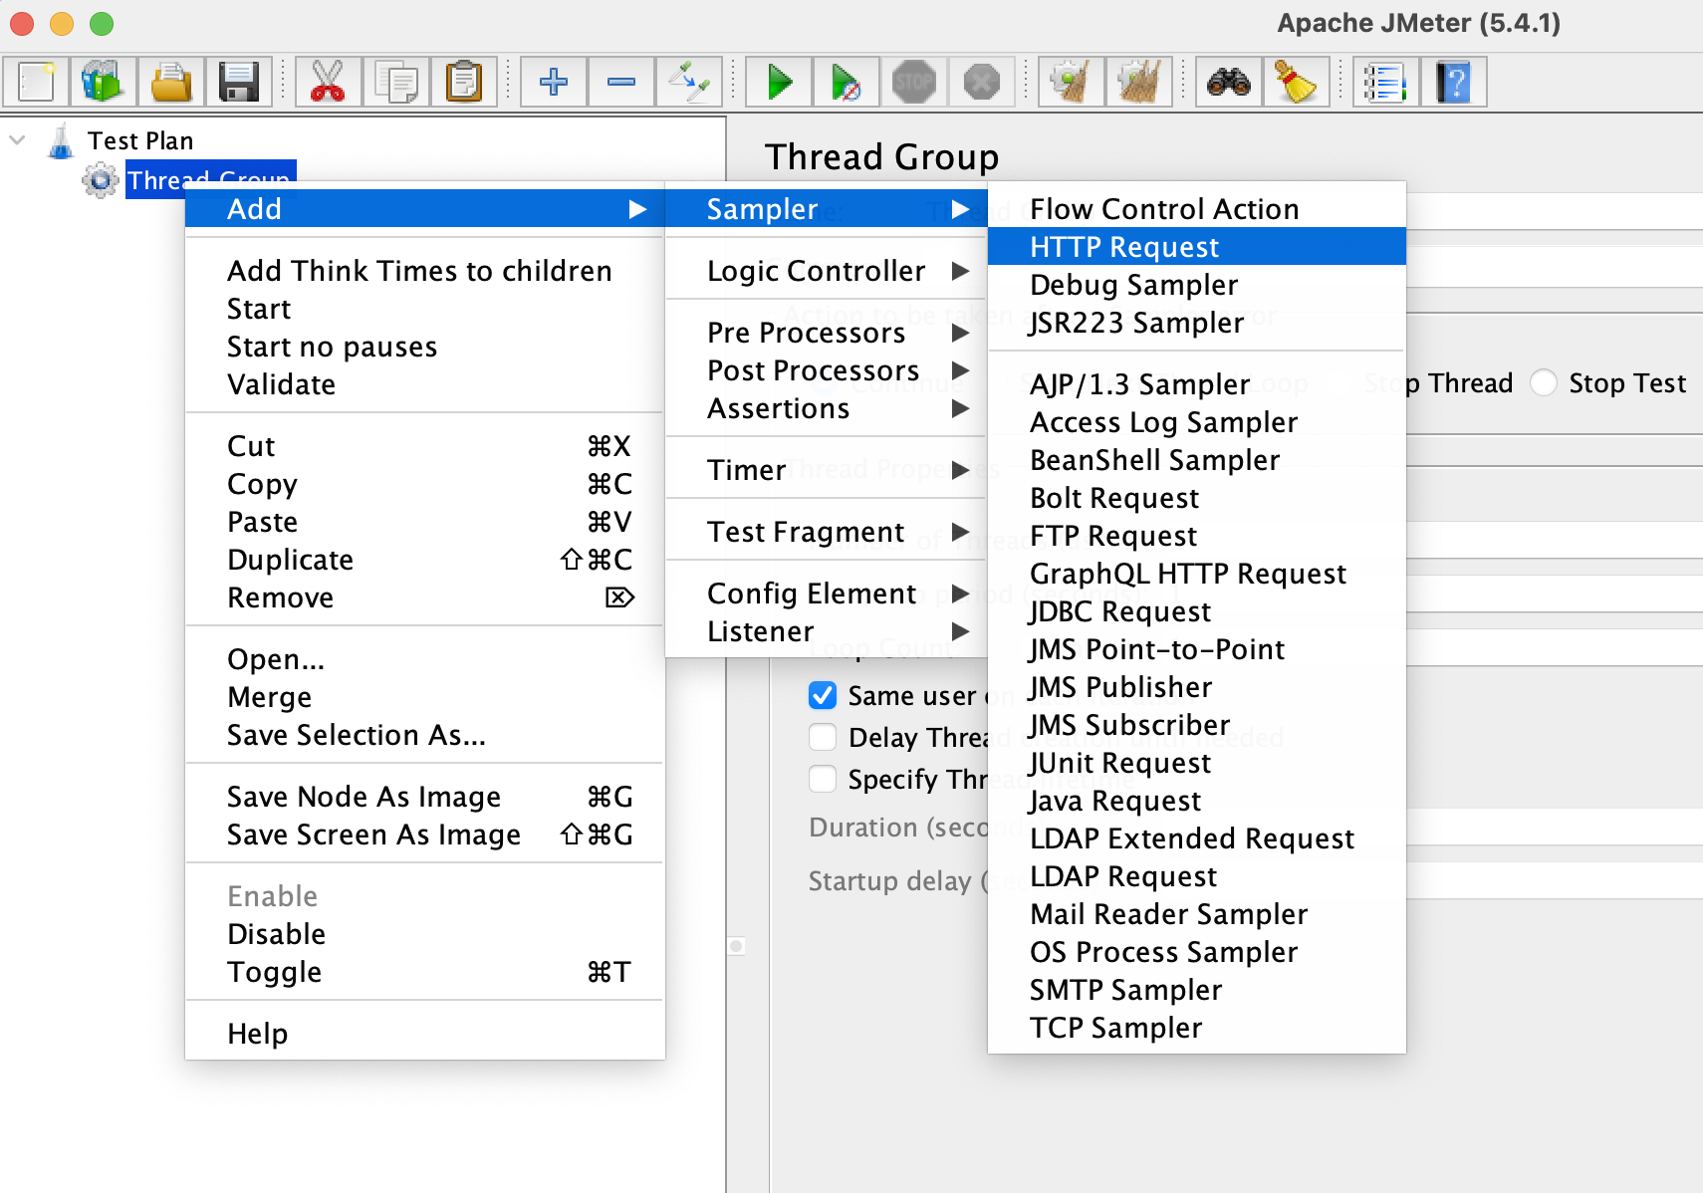The image size is (1703, 1193).
Task: Click the Copy toolbar icon
Action: pyautogui.click(x=396, y=82)
